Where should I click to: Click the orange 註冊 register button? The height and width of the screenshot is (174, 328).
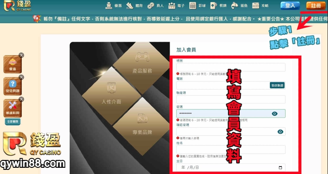315,5
